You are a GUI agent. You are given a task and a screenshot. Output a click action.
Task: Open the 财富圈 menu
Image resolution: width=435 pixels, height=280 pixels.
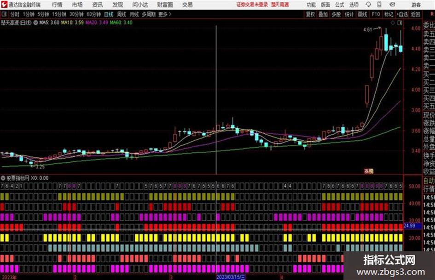pos(165,5)
